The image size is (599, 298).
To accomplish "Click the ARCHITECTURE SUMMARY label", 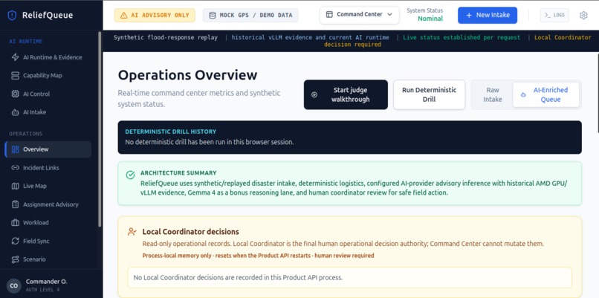I will tap(178, 172).
